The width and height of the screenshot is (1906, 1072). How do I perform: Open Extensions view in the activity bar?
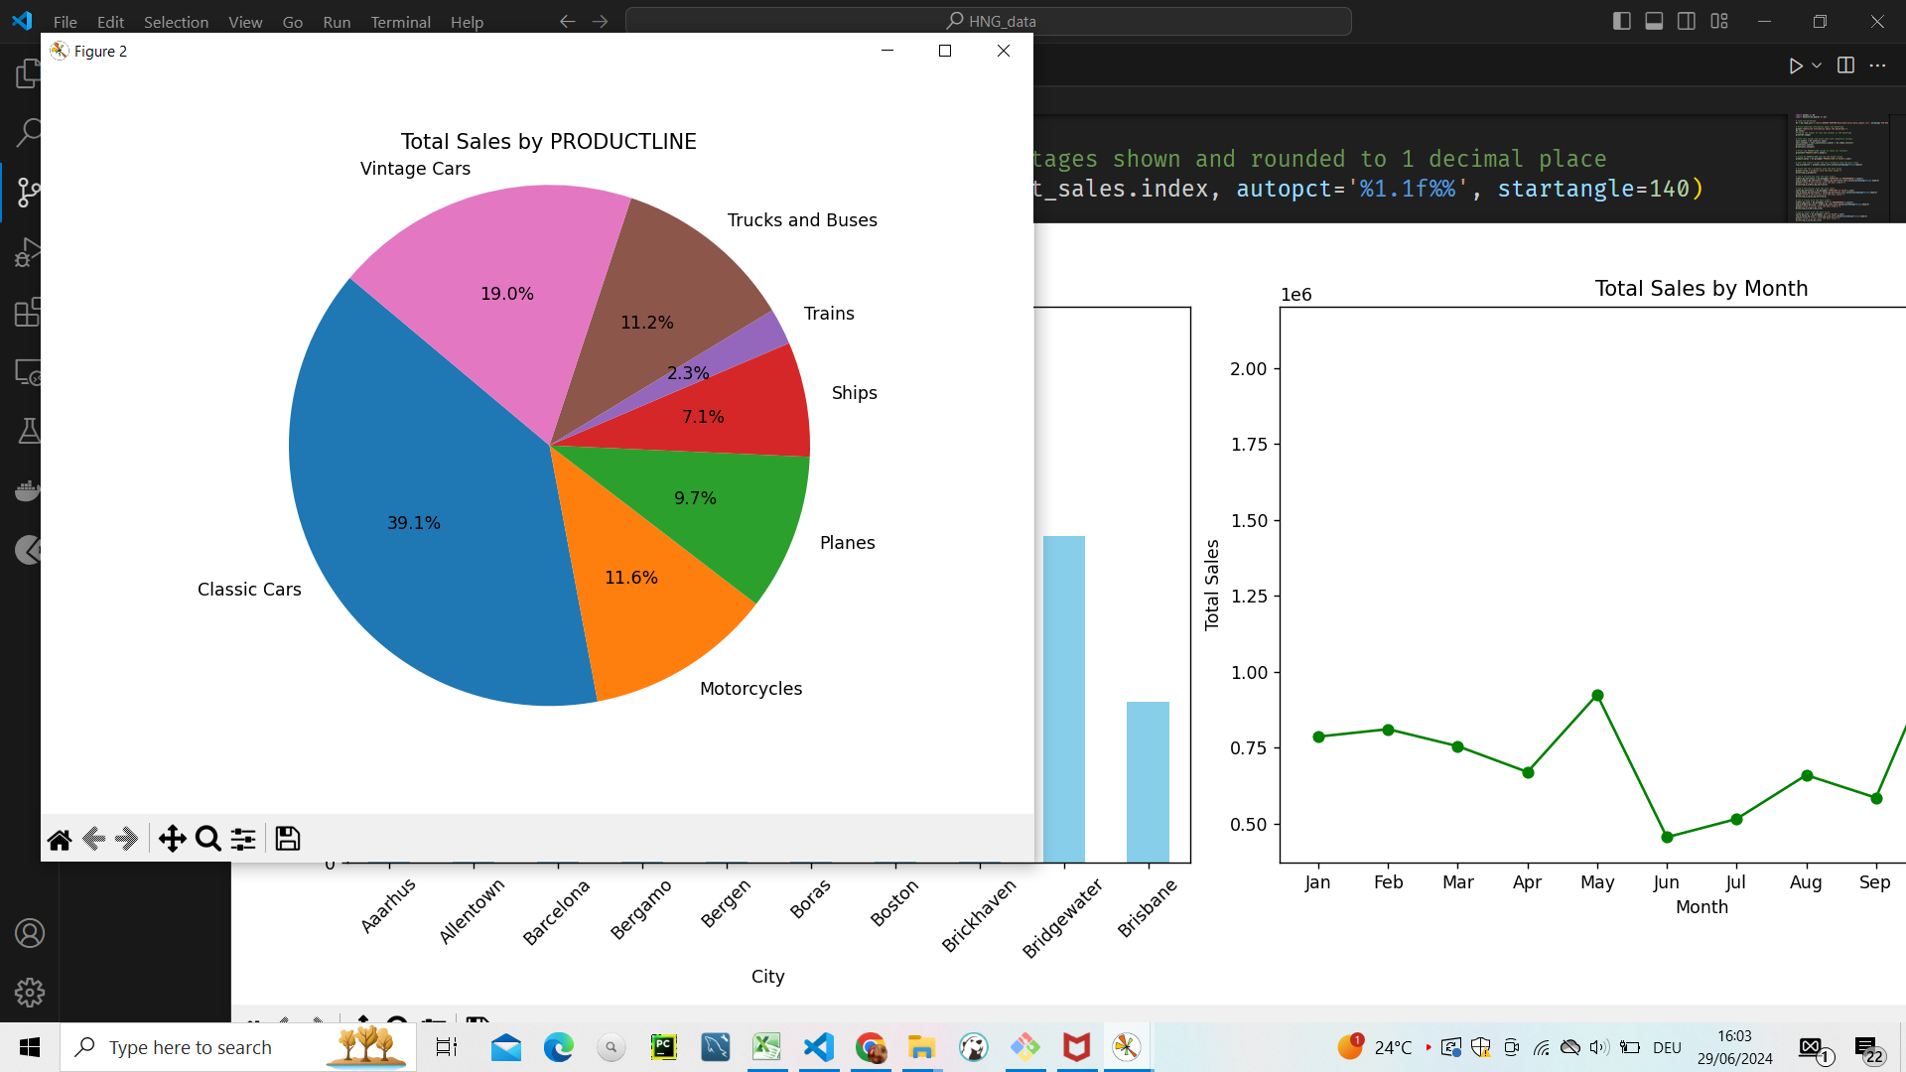click(x=29, y=313)
